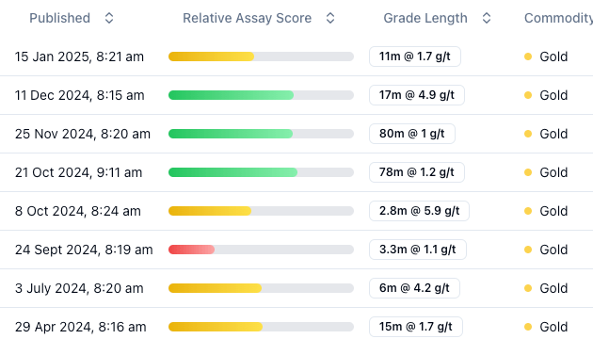Viewport: 593px width, 339px height.
Task: Select the Published column header
Action: pos(59,18)
